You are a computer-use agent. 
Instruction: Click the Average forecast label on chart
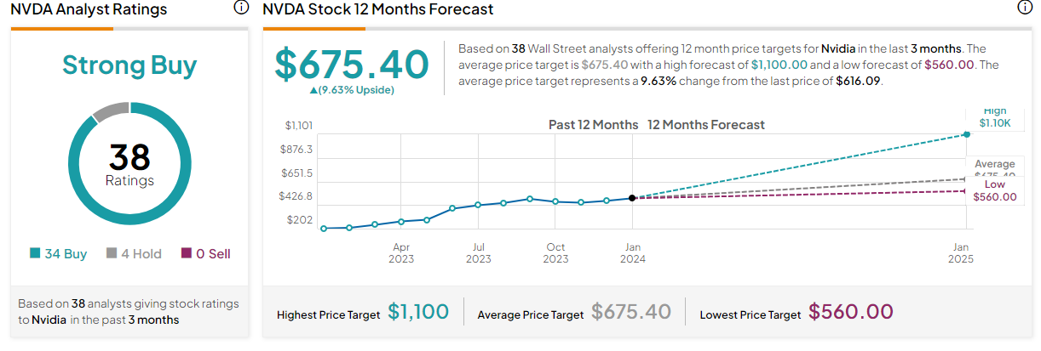(x=994, y=166)
